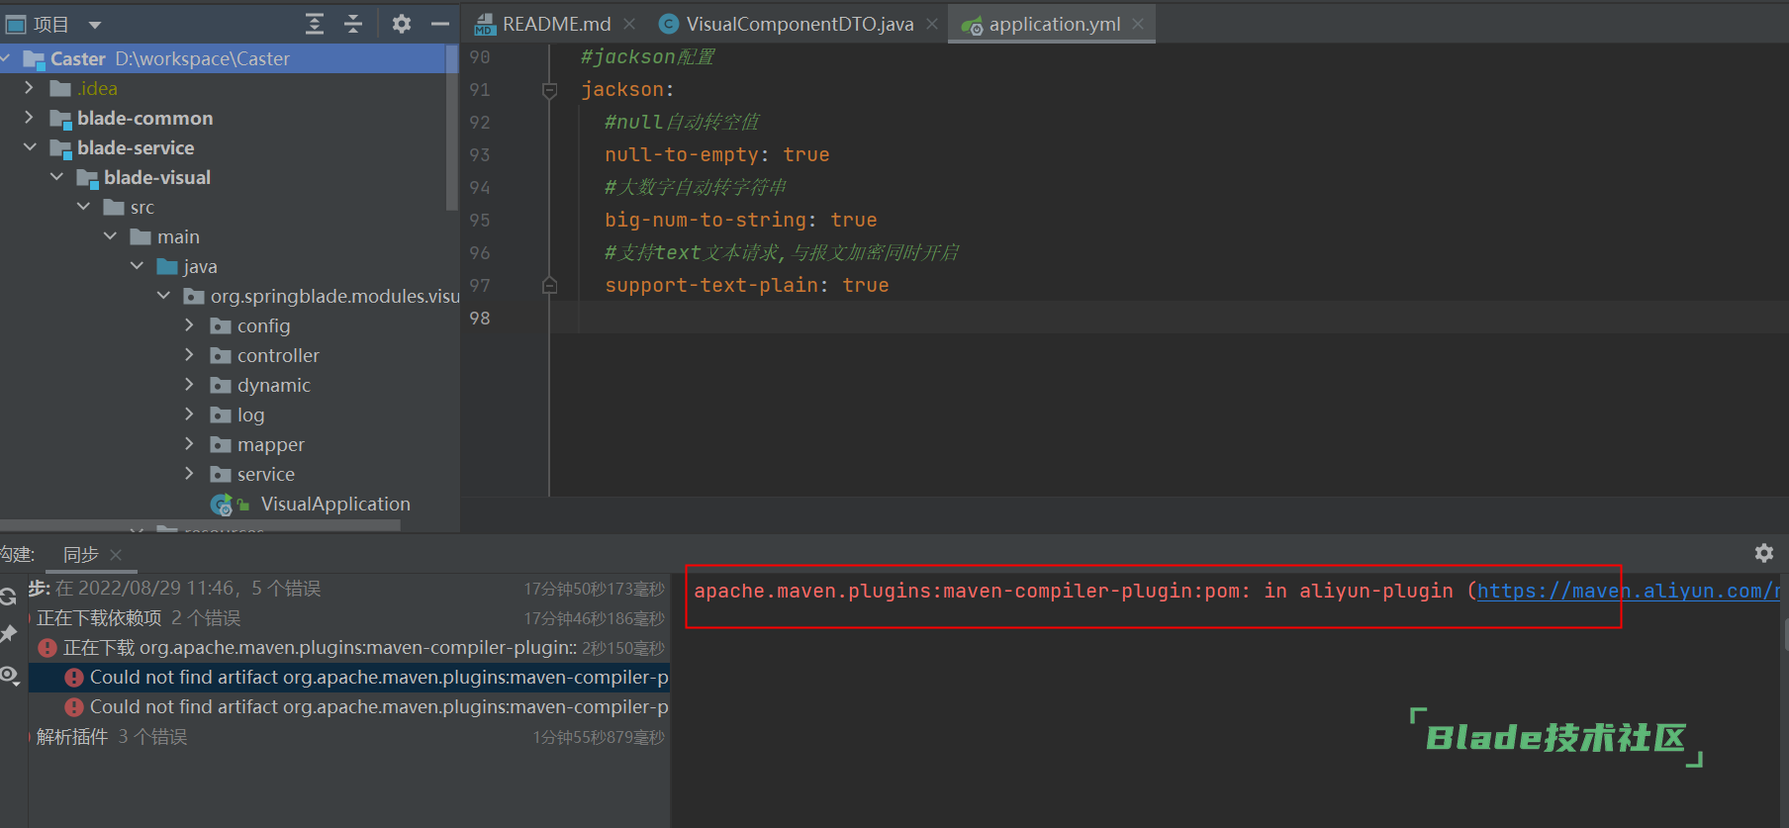The width and height of the screenshot is (1789, 828).
Task: Click the reload sync icon in build panel
Action: (8, 597)
